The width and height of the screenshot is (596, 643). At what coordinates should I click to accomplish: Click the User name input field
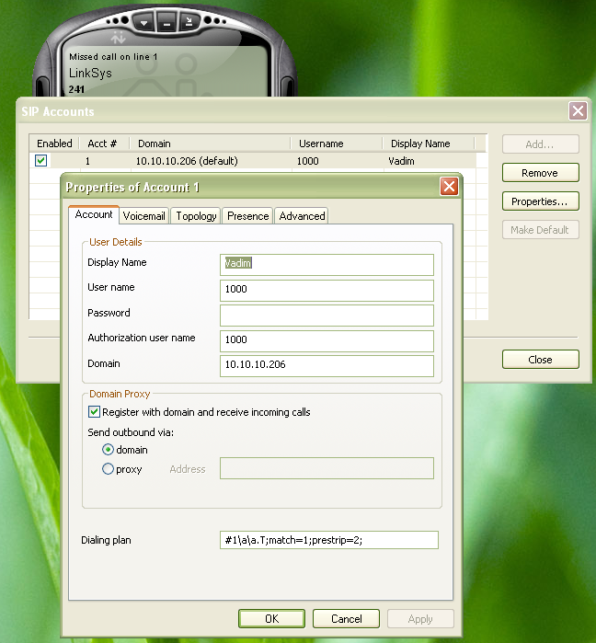coord(327,290)
